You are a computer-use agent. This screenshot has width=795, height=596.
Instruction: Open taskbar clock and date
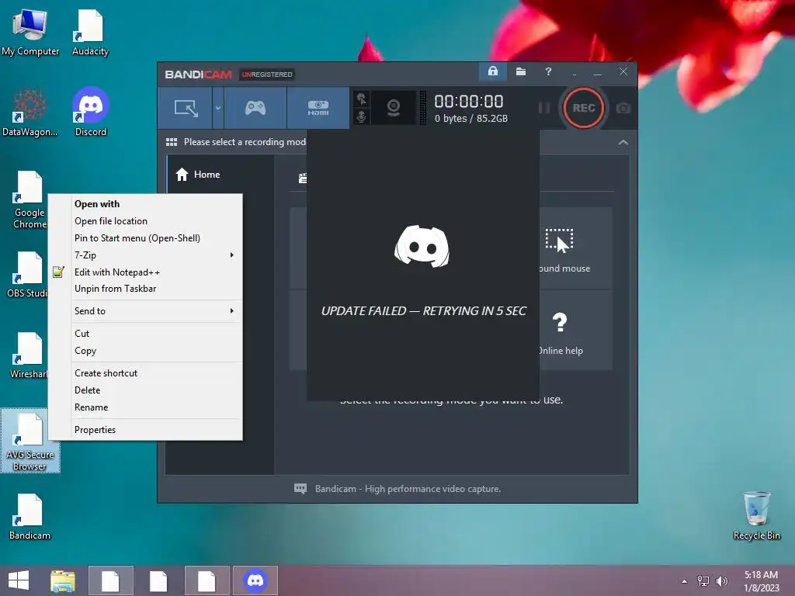tap(761, 580)
